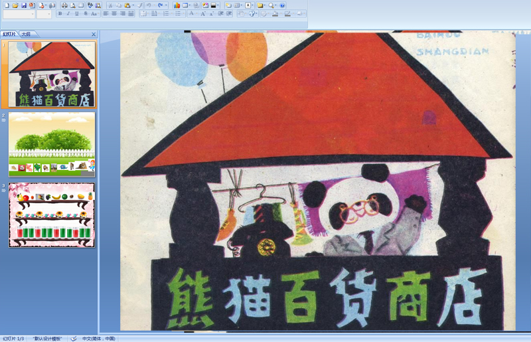This screenshot has width=531, height=342.
Task: Click the color/grayscale view icon
Action: [213, 5]
